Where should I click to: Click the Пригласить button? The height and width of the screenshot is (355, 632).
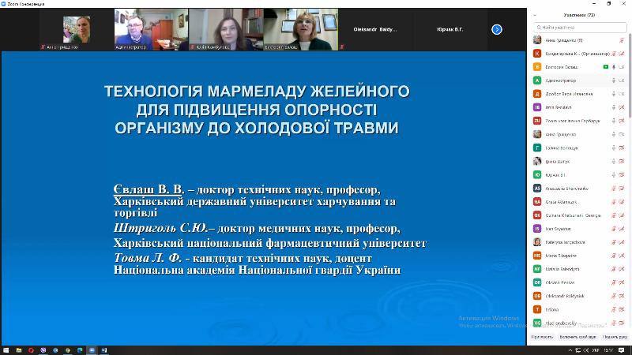click(542, 337)
